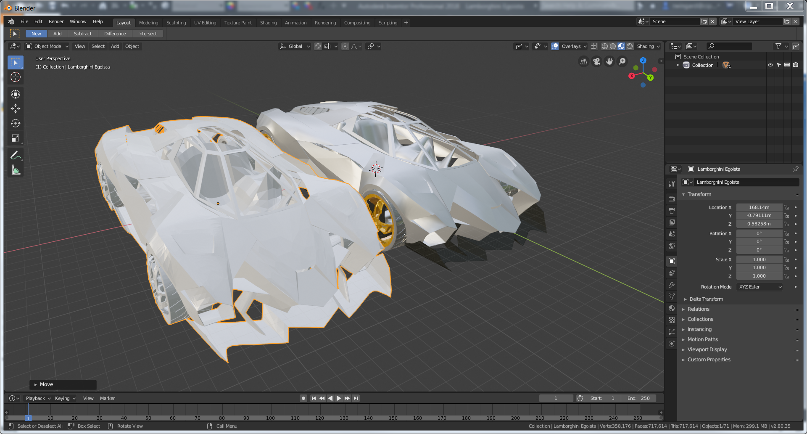The height and width of the screenshot is (434, 807).
Task: Click the Intersect selection mode button
Action: coord(147,34)
